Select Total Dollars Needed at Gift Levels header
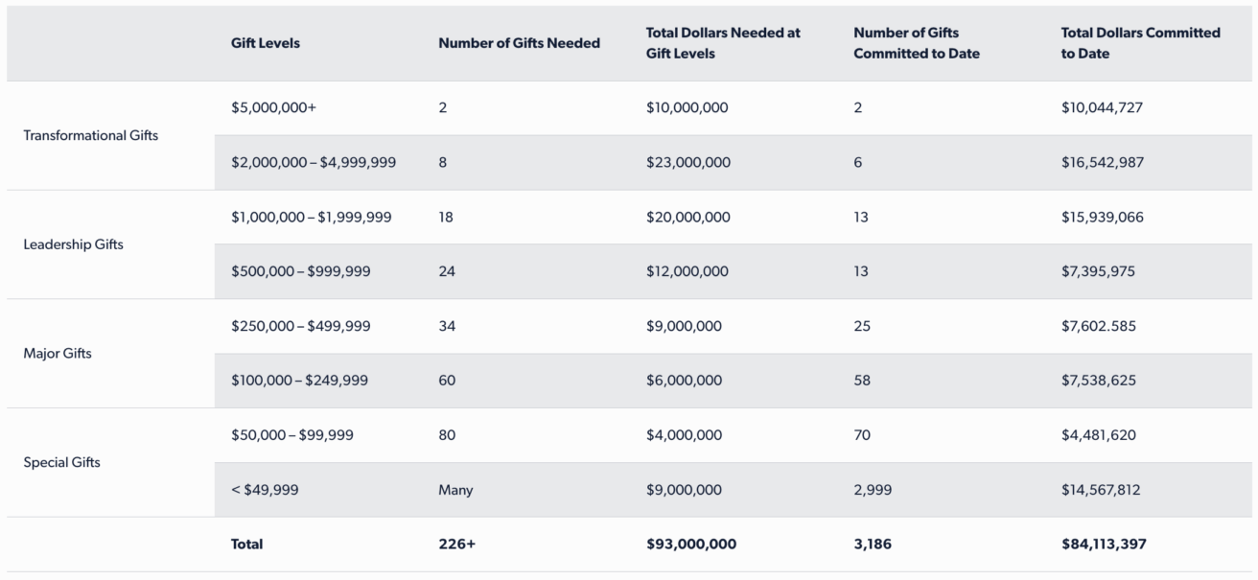 [723, 43]
